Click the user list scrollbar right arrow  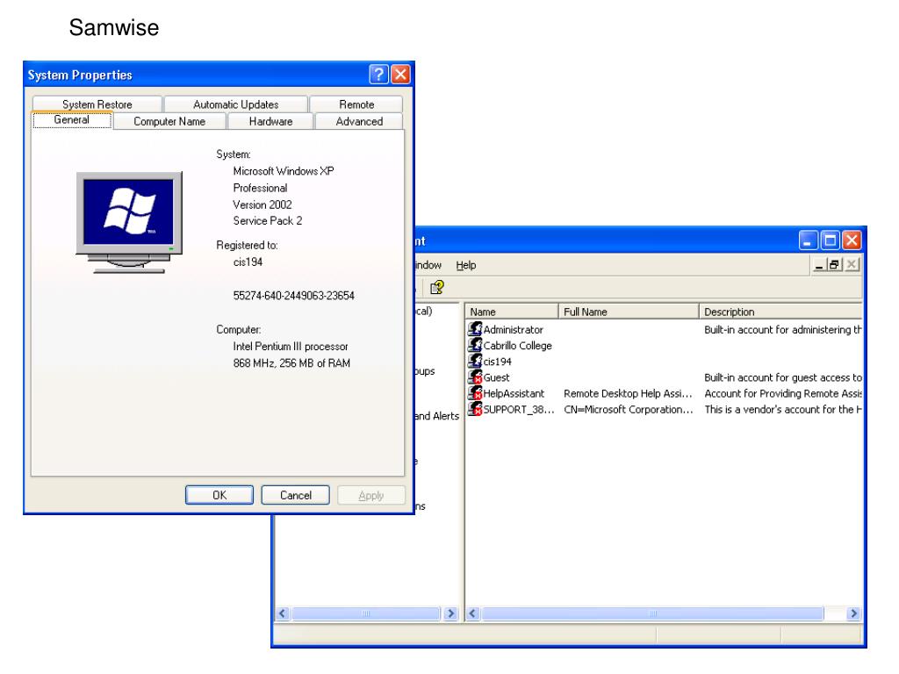point(853,613)
